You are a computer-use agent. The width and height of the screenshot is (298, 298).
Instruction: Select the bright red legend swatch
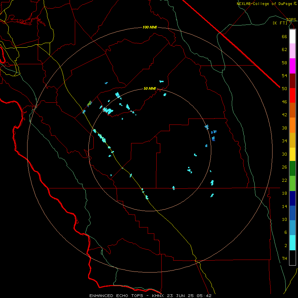coord(292,95)
